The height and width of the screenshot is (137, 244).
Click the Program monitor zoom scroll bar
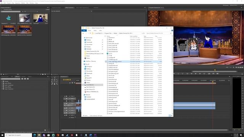214,72
